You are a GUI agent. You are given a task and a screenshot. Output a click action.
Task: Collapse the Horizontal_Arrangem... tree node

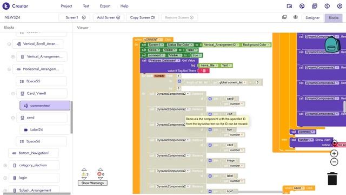coord(9,69)
